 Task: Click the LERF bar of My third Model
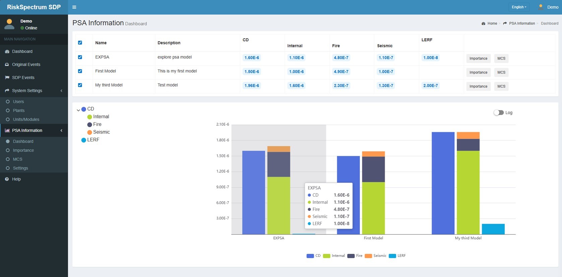[493, 229]
